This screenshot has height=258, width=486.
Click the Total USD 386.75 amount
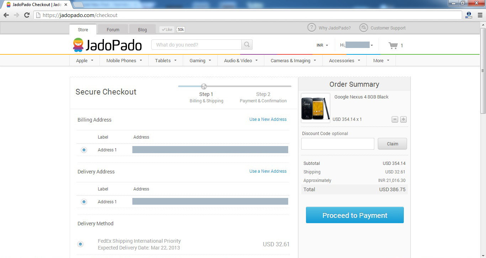pyautogui.click(x=392, y=189)
